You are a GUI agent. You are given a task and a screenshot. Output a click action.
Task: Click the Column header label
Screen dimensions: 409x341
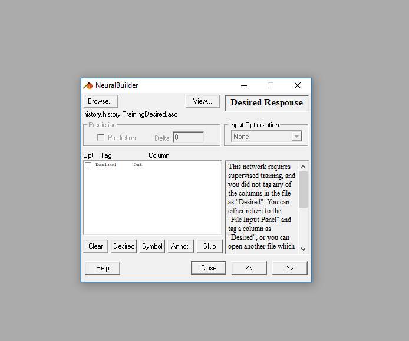159,155
